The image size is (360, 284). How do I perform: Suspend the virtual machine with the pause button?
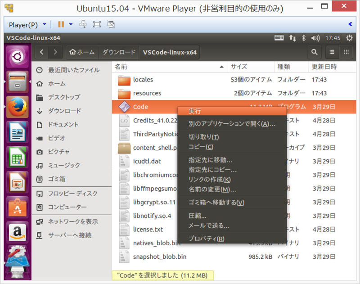(x=61, y=24)
